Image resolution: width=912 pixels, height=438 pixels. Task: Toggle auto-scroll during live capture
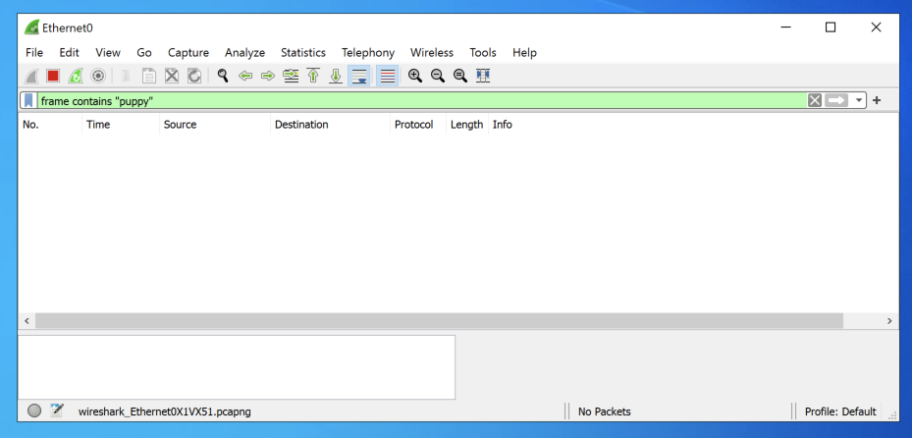click(x=359, y=76)
